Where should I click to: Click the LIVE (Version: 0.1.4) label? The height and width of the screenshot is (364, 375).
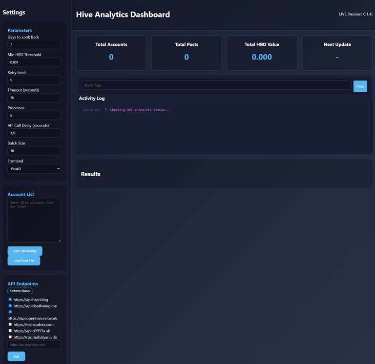pos(355,14)
